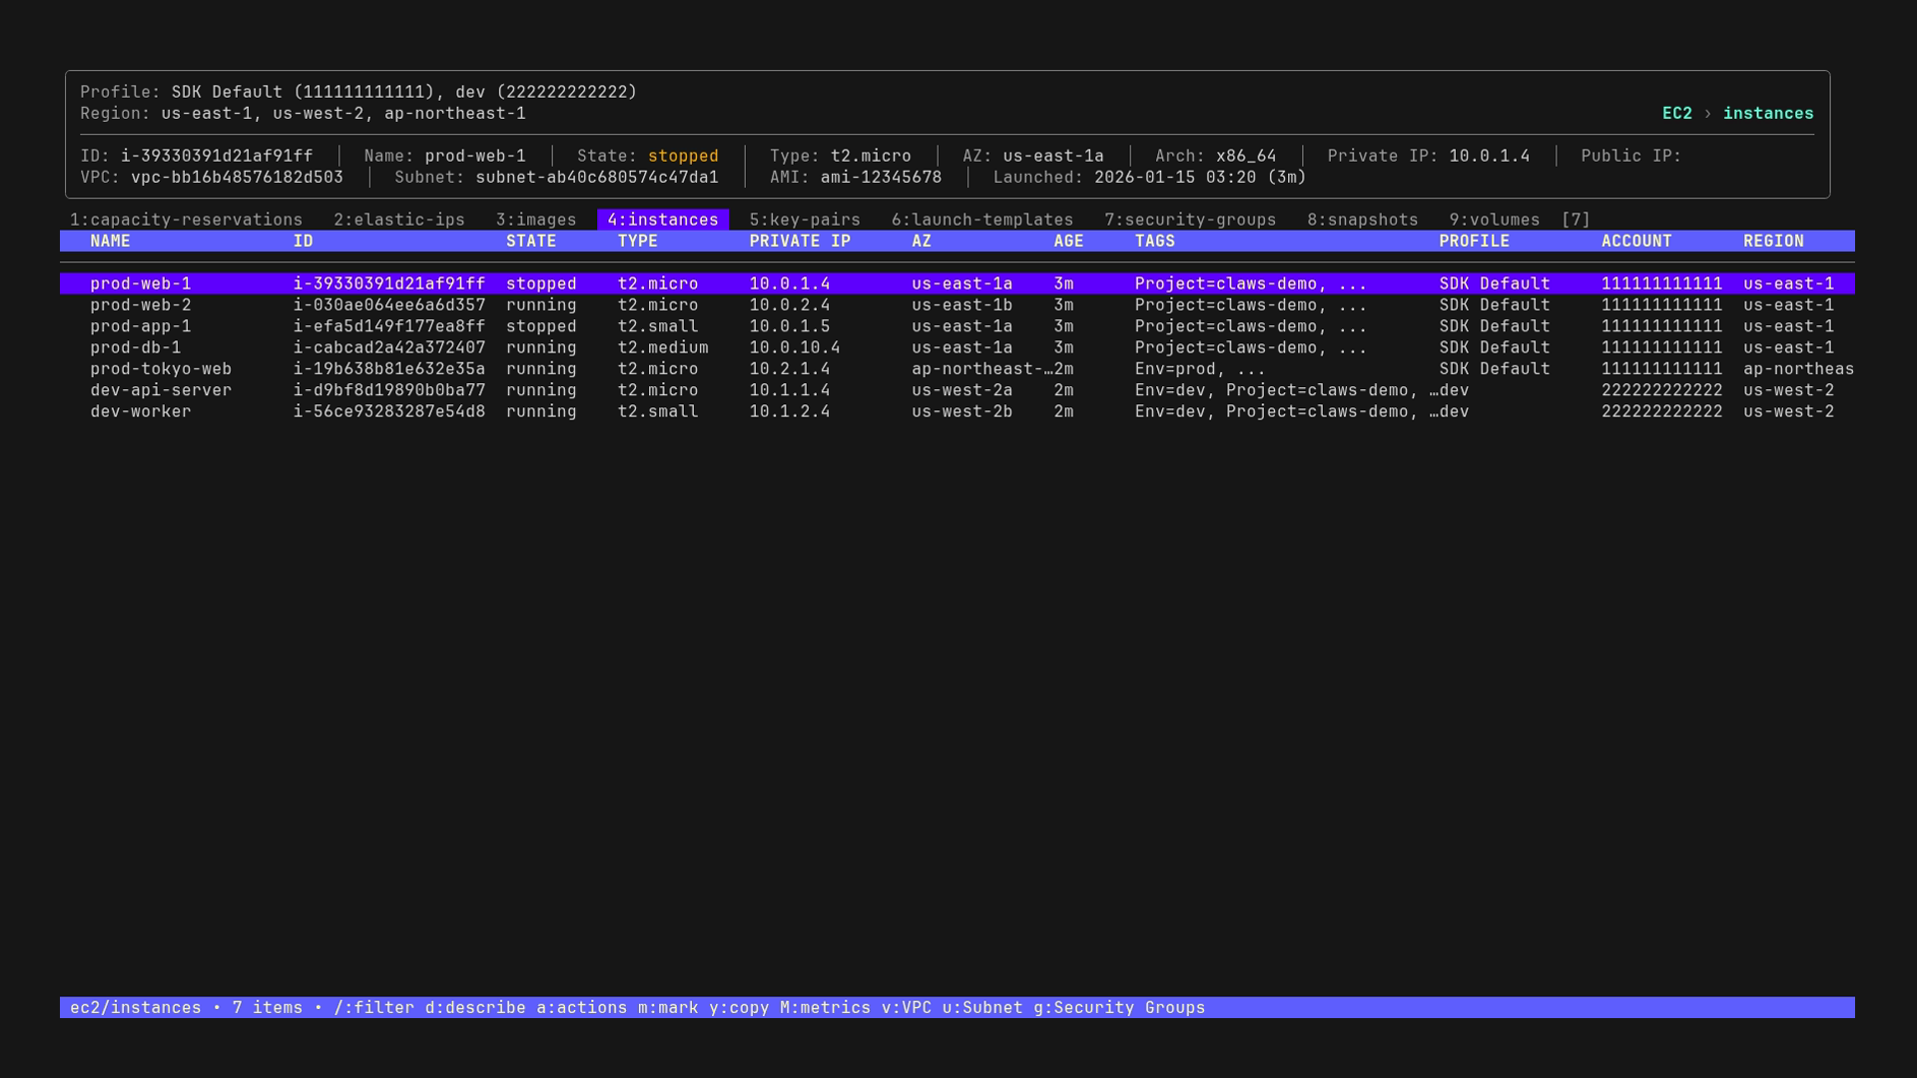
Task: Select the 2:elastic-ips tab
Action: point(400,220)
